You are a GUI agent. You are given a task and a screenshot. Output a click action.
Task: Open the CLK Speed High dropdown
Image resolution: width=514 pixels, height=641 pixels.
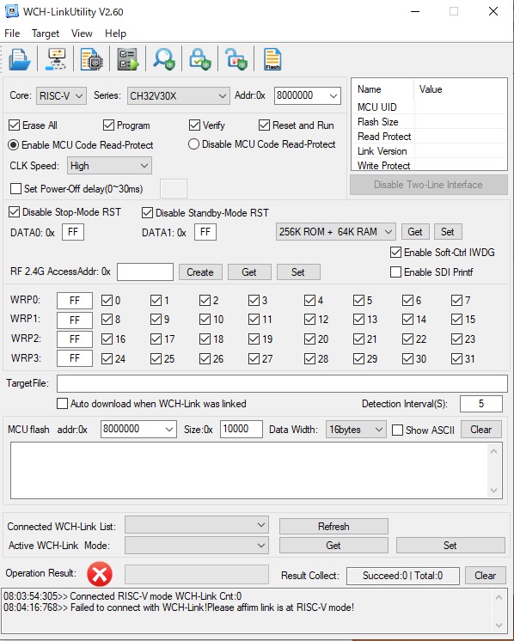click(x=109, y=166)
